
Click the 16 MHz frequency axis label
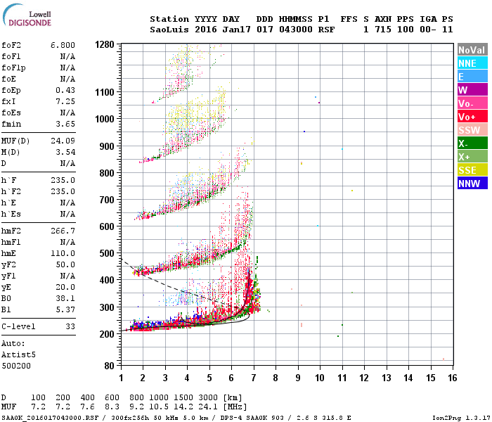[452, 378]
